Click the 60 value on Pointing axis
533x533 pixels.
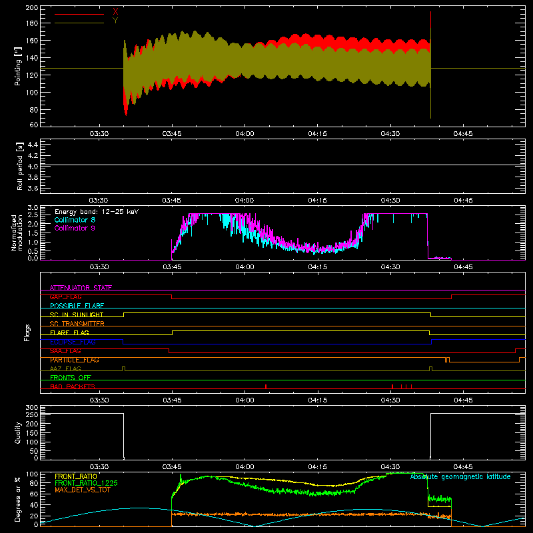pyautogui.click(x=34, y=125)
